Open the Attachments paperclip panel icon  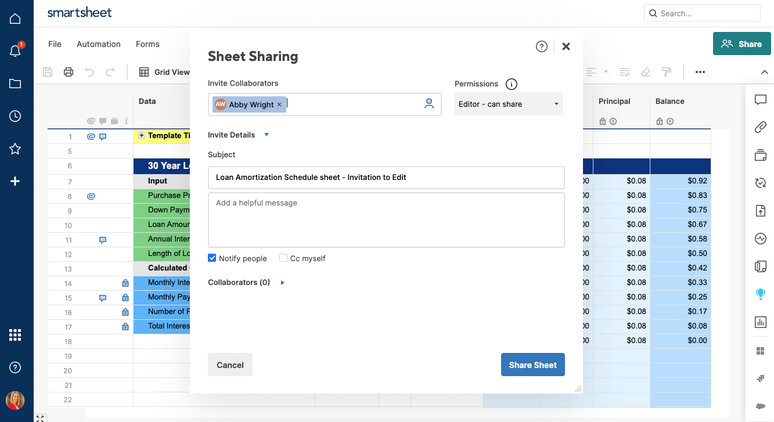760,127
